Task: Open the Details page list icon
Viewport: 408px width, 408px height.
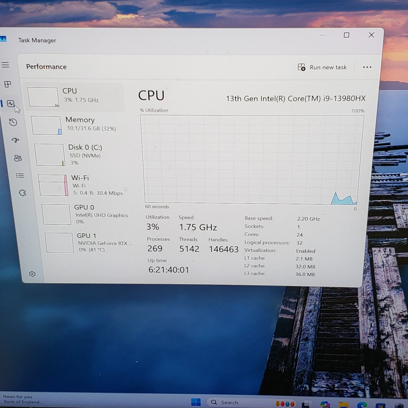Action: pyautogui.click(x=20, y=175)
